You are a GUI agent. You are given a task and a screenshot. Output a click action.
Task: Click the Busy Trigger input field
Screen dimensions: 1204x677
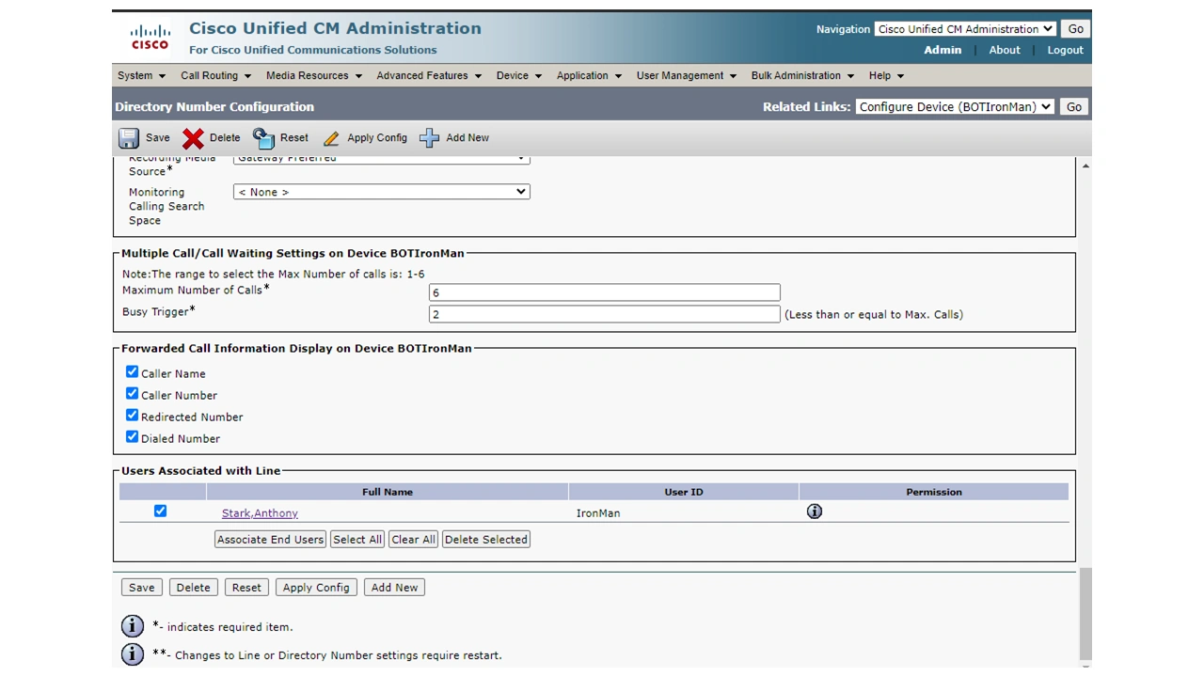click(x=604, y=314)
